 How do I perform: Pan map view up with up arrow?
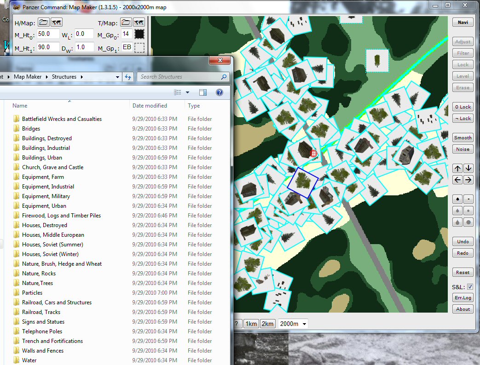[x=457, y=168]
